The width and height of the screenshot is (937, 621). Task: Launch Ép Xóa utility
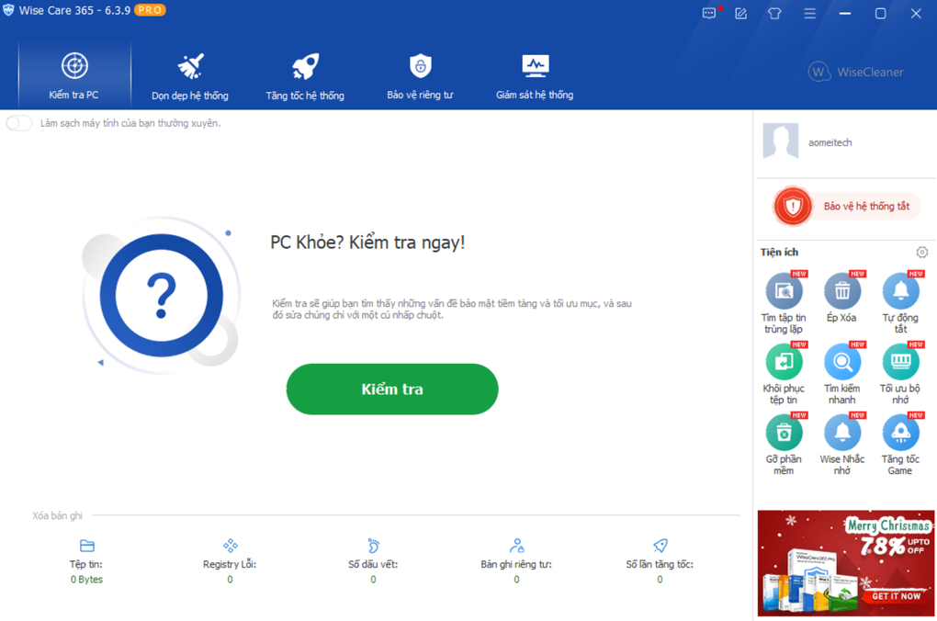point(842,297)
